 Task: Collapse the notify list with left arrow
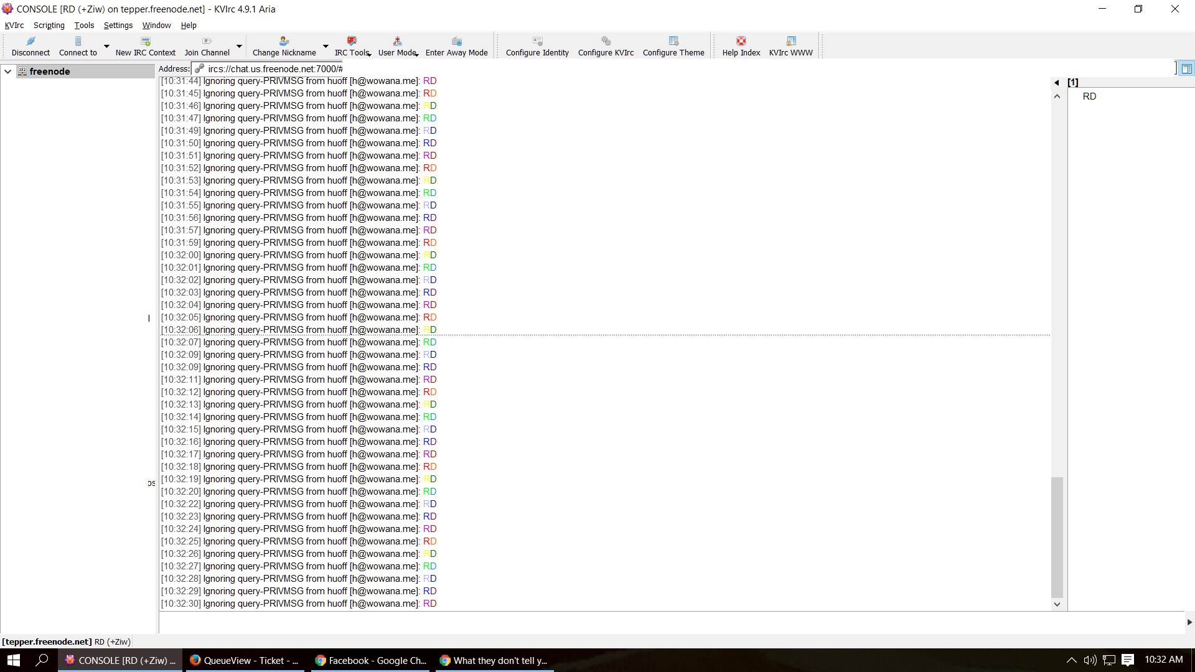(x=1057, y=82)
